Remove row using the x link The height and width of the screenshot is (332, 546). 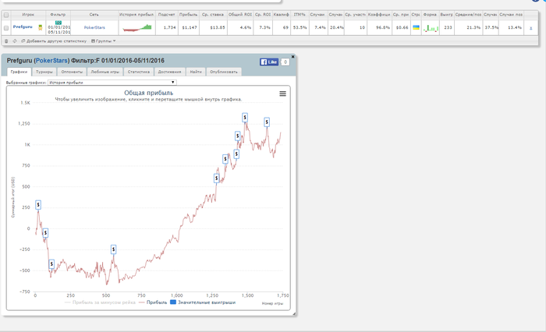[x=530, y=28]
